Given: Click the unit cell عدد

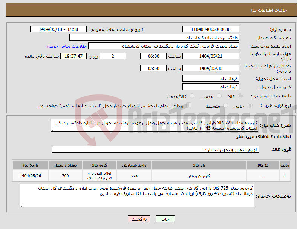Looking at the screenshot, I should (134, 176).
